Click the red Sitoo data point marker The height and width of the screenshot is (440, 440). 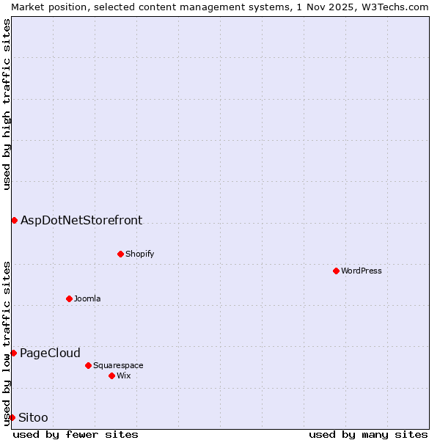[x=12, y=417]
